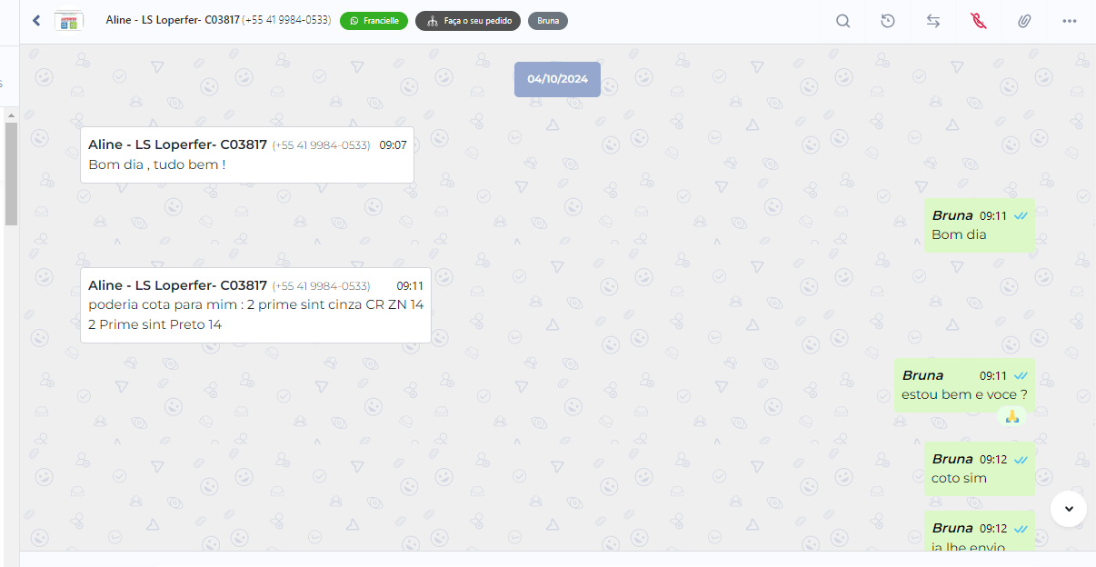Click the green Francielle WhatsApp tag

(x=374, y=20)
